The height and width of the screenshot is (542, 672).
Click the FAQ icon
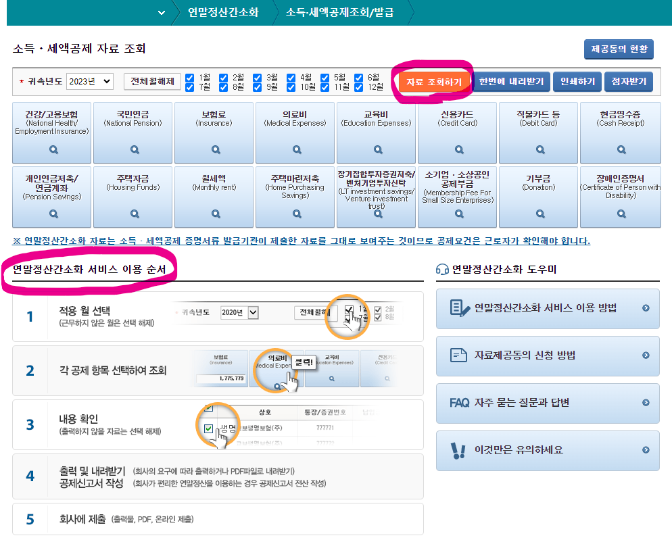tap(460, 403)
